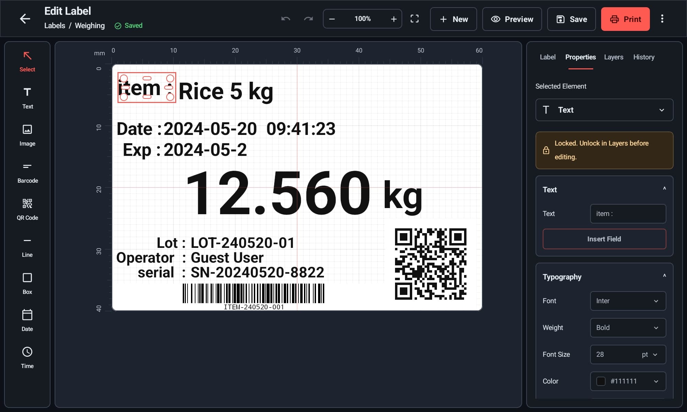Select the '2024-05-2' expiry value
Image resolution: width=687 pixels, height=412 pixels.
(x=205, y=150)
